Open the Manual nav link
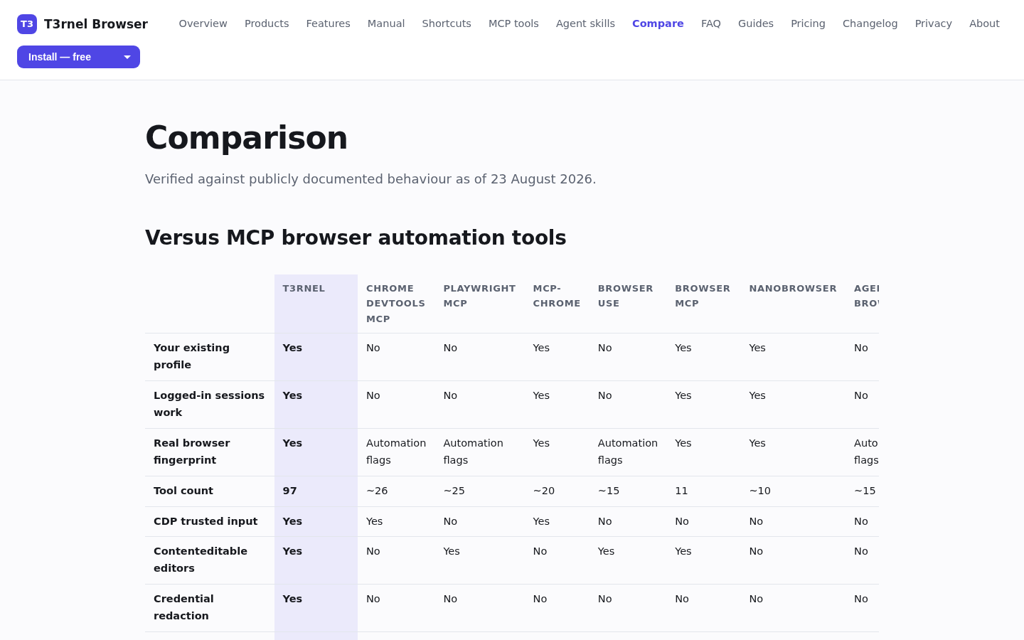This screenshot has width=1024, height=640. click(386, 23)
